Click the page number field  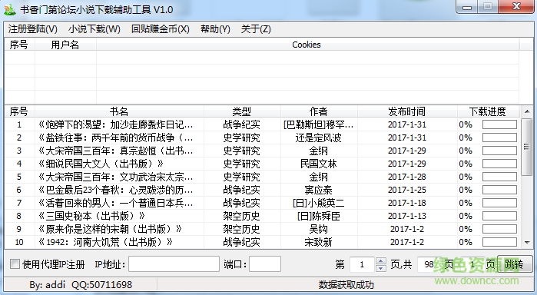[362, 264]
